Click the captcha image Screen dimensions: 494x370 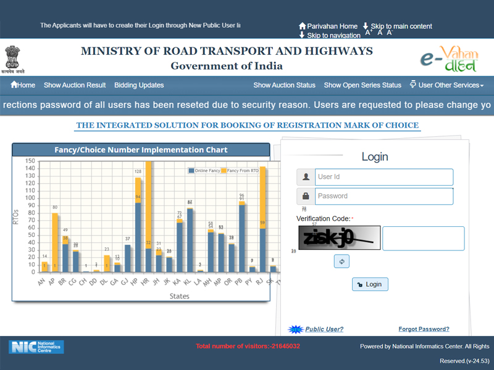click(x=340, y=237)
